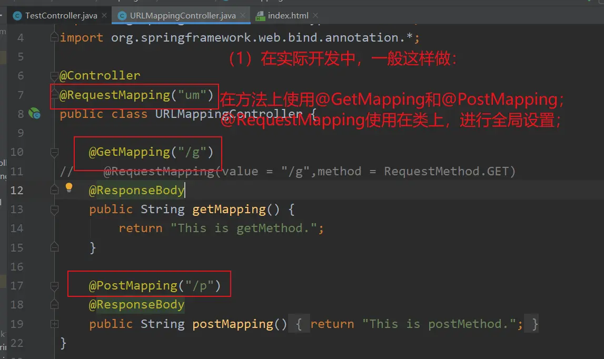The width and height of the screenshot is (604, 359).
Task: Close the TestController.java tab
Action: (x=104, y=15)
